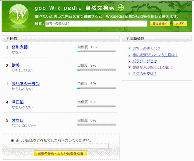Click the arrow icon next to 最新質問 heading
The width and height of the screenshot is (194, 161).
click(x=127, y=39)
